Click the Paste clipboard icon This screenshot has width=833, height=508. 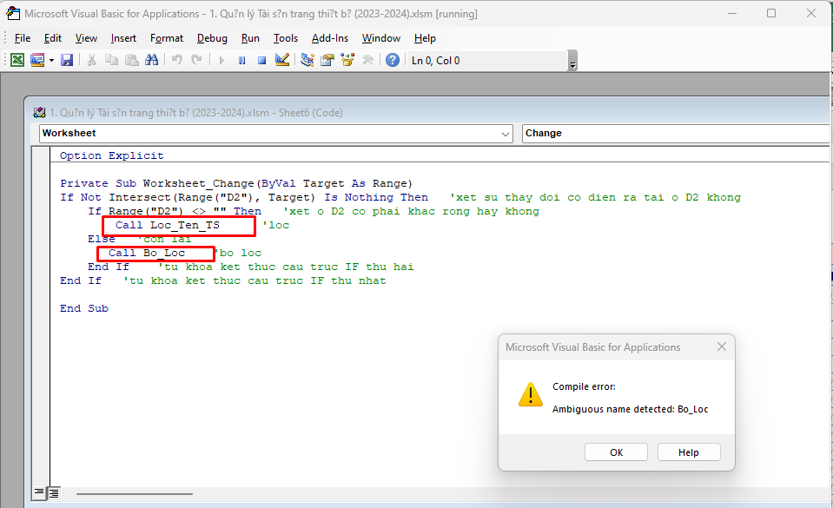[132, 60]
